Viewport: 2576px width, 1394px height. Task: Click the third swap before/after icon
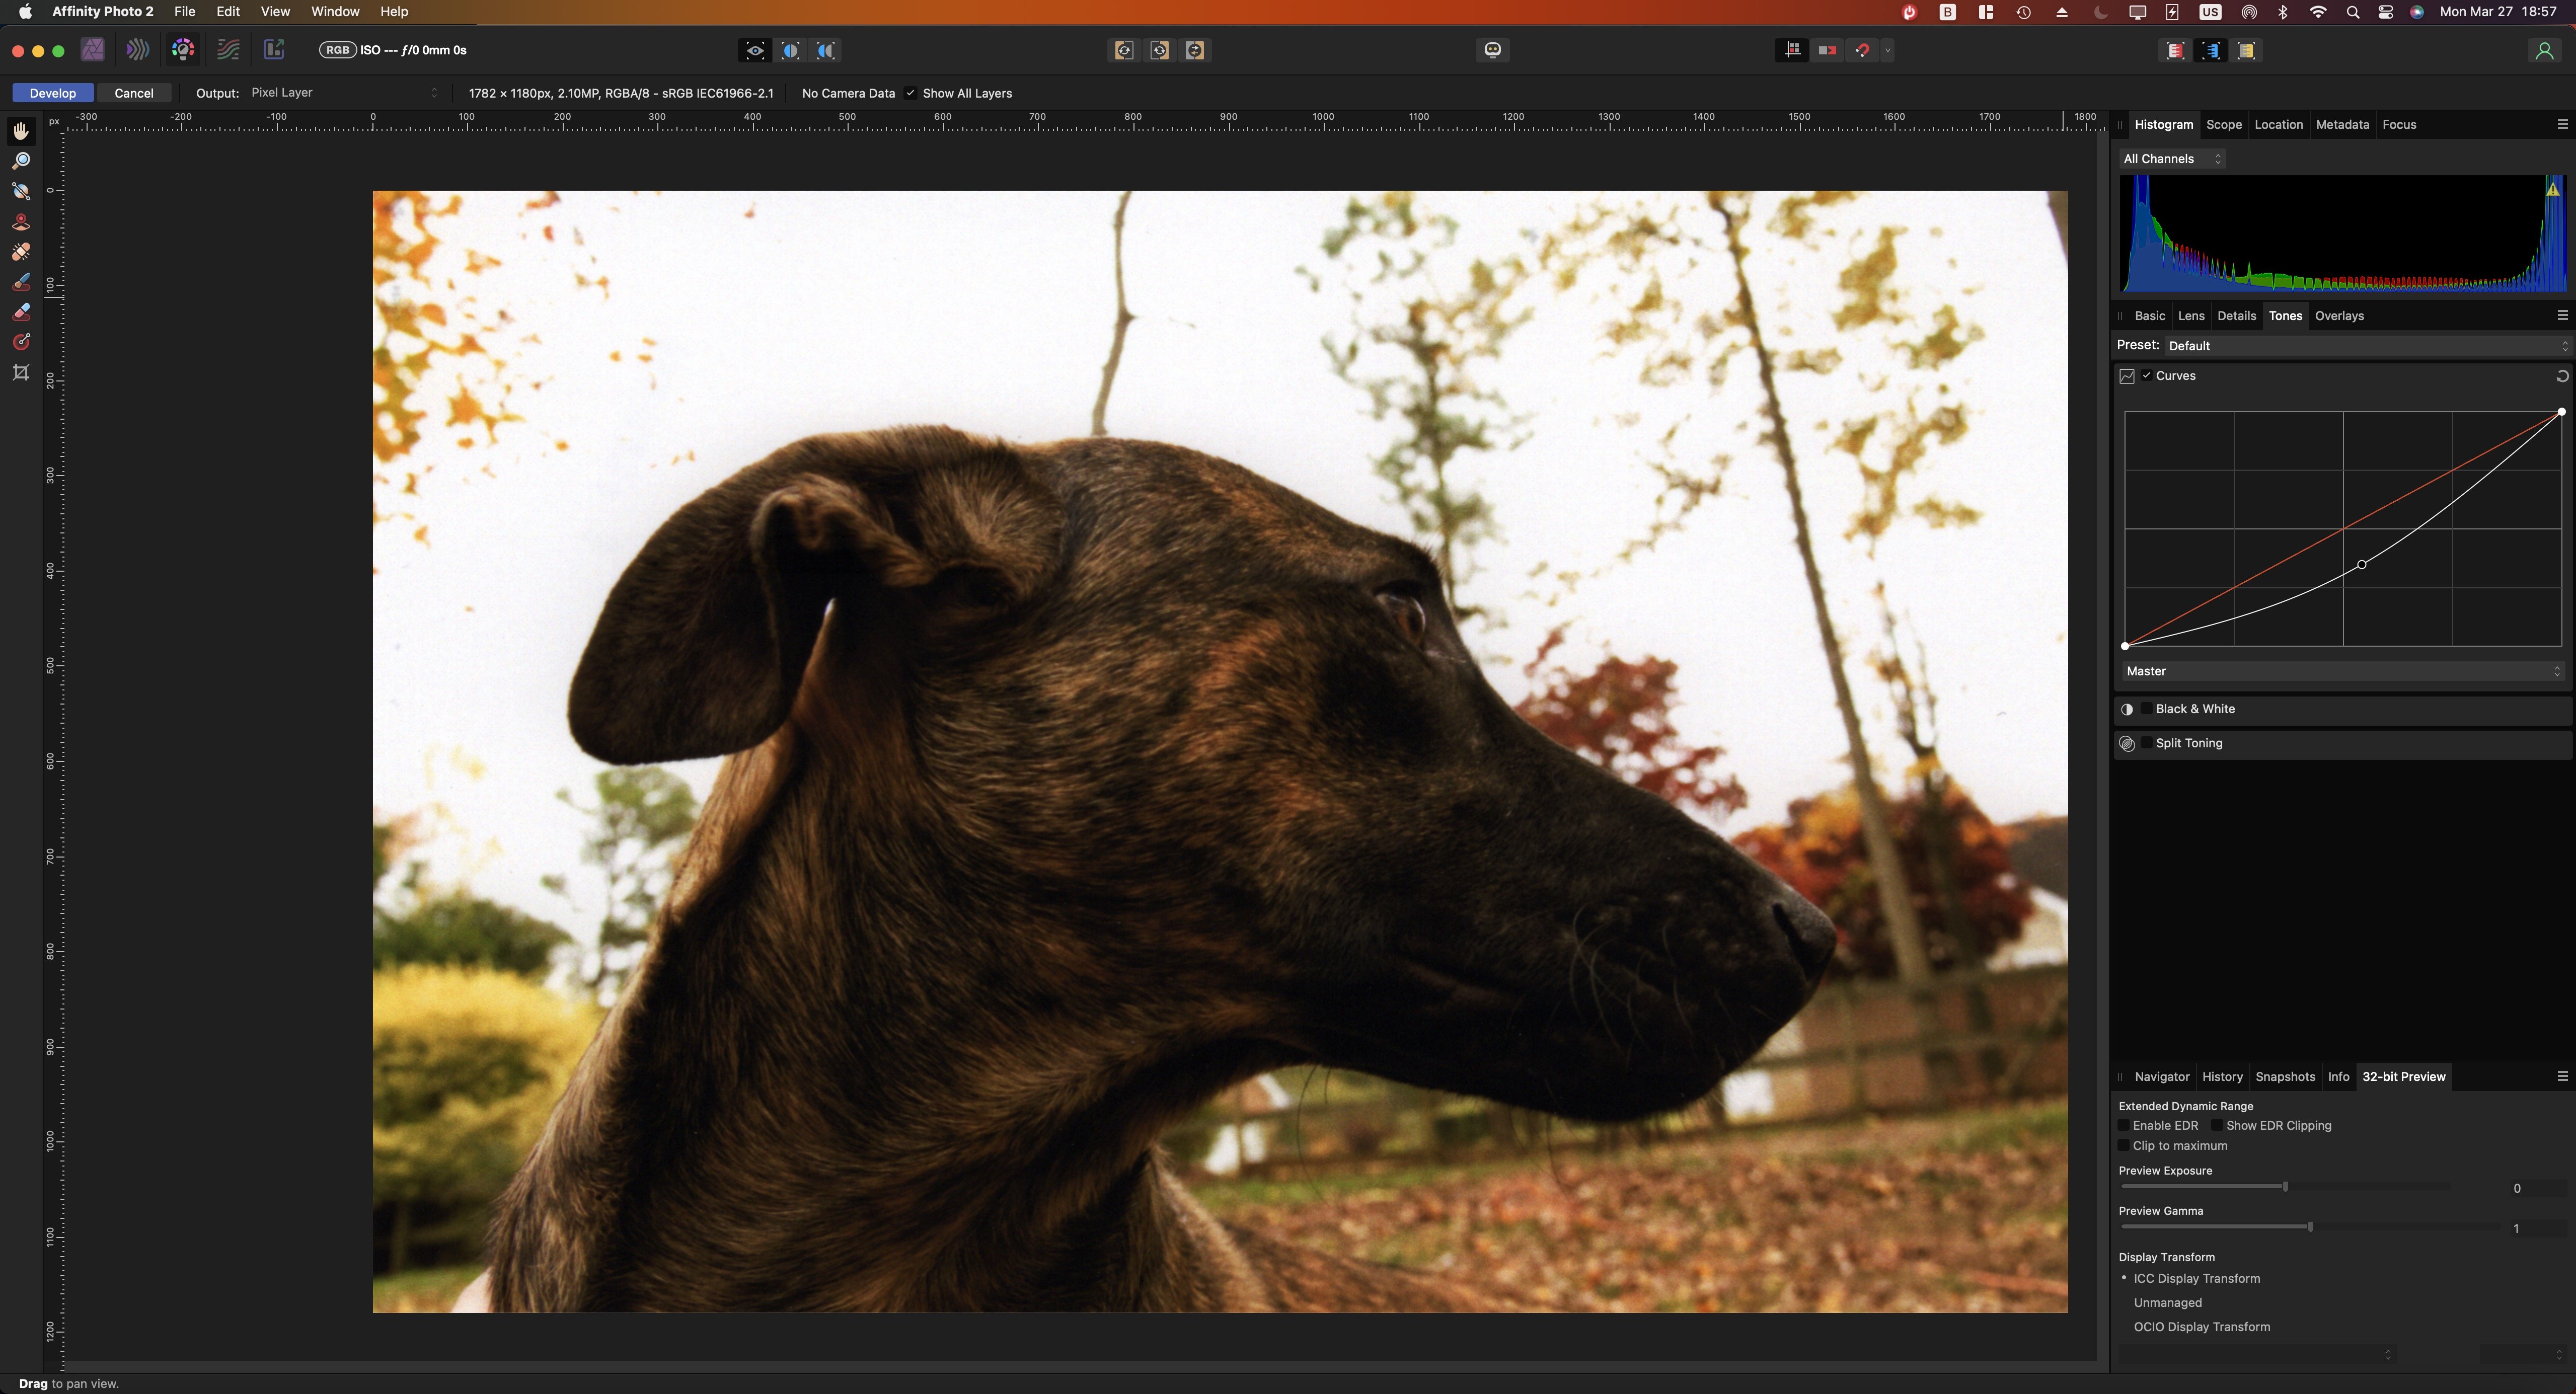pyautogui.click(x=1195, y=51)
